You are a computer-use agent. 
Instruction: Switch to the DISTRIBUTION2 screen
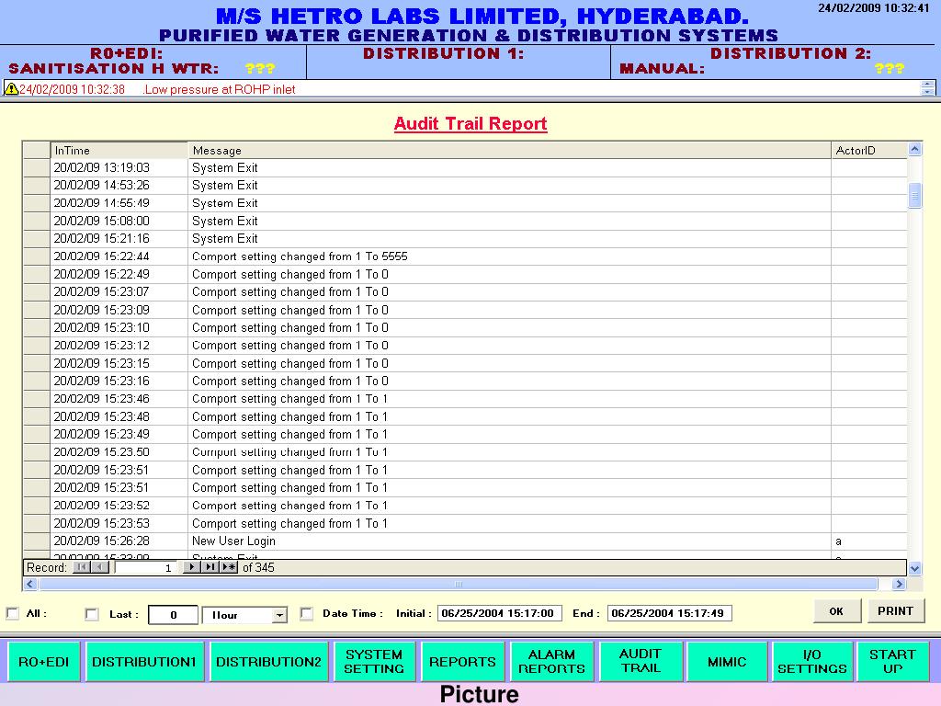click(x=269, y=662)
